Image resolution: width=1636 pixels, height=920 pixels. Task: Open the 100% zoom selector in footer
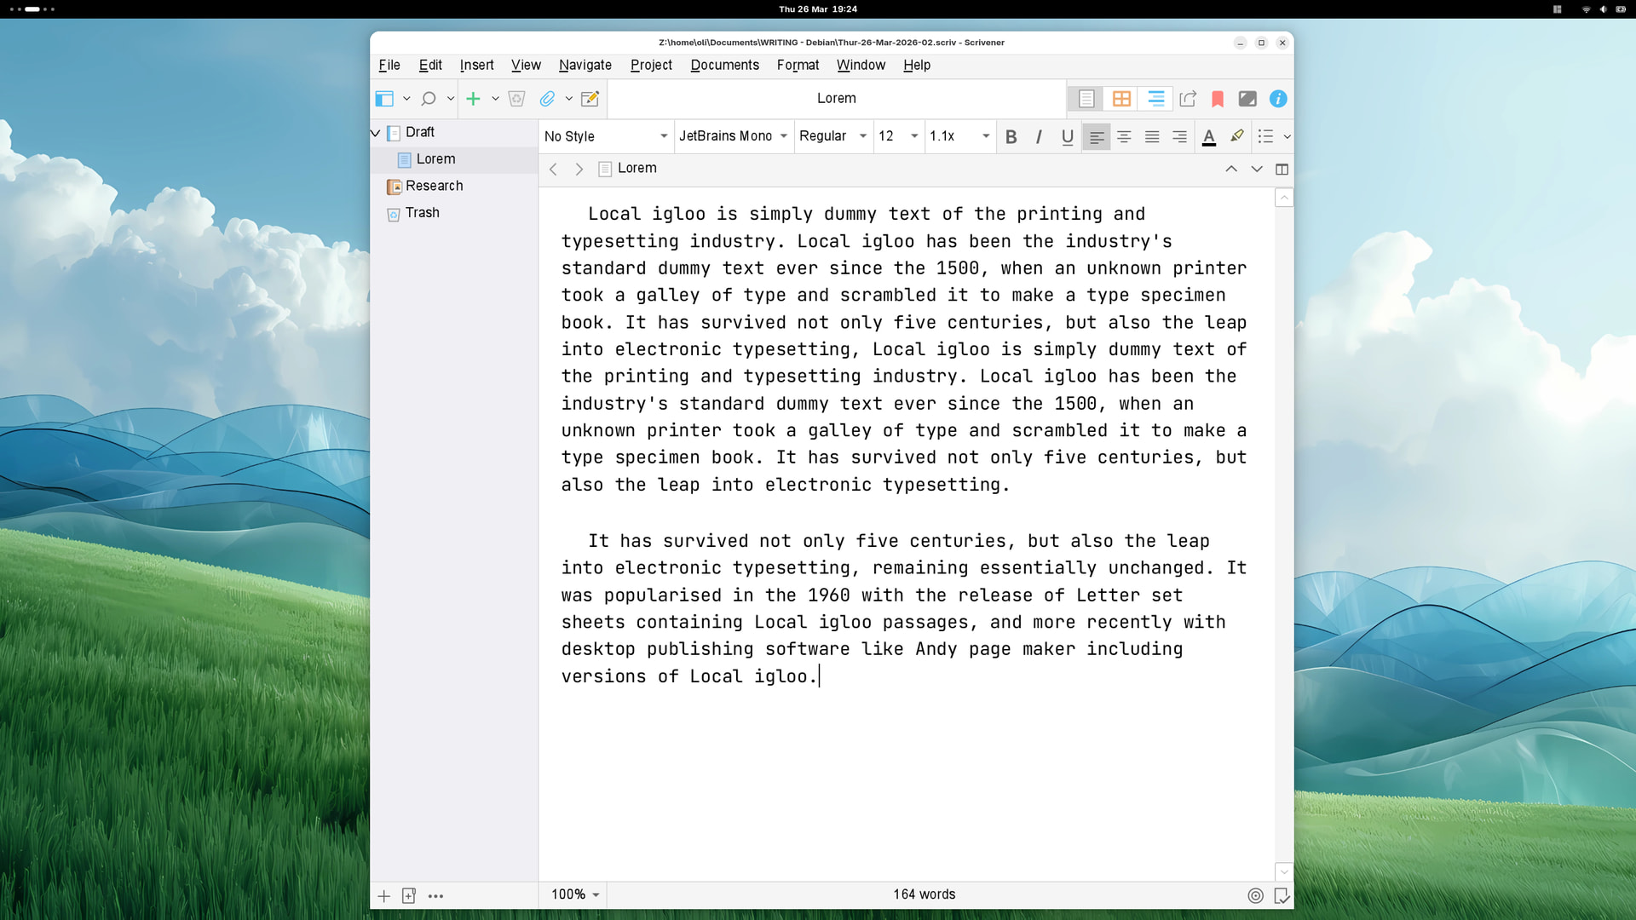[x=575, y=894]
